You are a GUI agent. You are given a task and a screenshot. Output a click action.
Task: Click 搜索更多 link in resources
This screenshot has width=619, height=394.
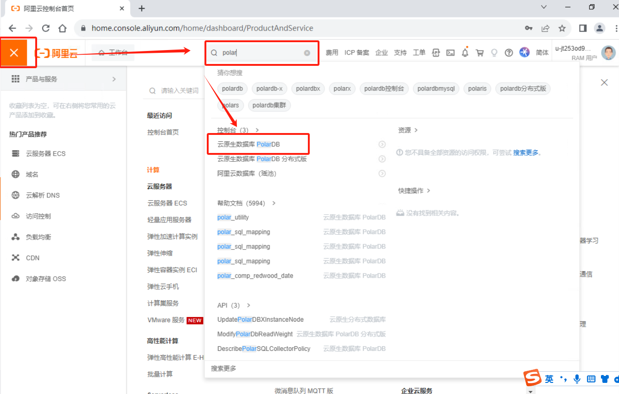(x=525, y=153)
